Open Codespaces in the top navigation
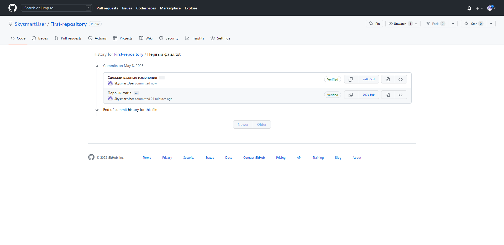Image resolution: width=504 pixels, height=245 pixels. point(146,8)
